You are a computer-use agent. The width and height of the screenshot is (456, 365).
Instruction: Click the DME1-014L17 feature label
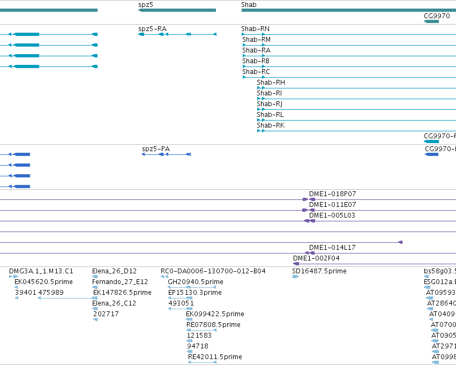[332, 248]
